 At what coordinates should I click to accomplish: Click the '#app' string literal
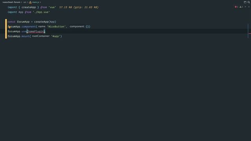coord(56,36)
